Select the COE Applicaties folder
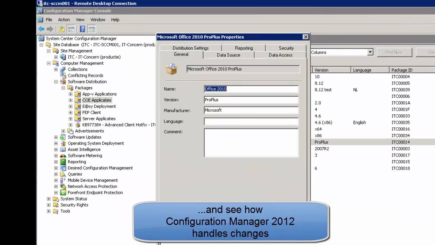 tap(97, 100)
